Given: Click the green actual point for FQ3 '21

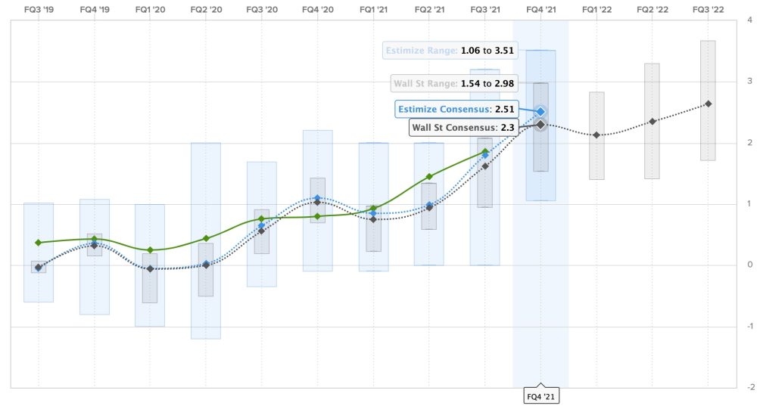Looking at the screenshot, I should coord(485,151).
